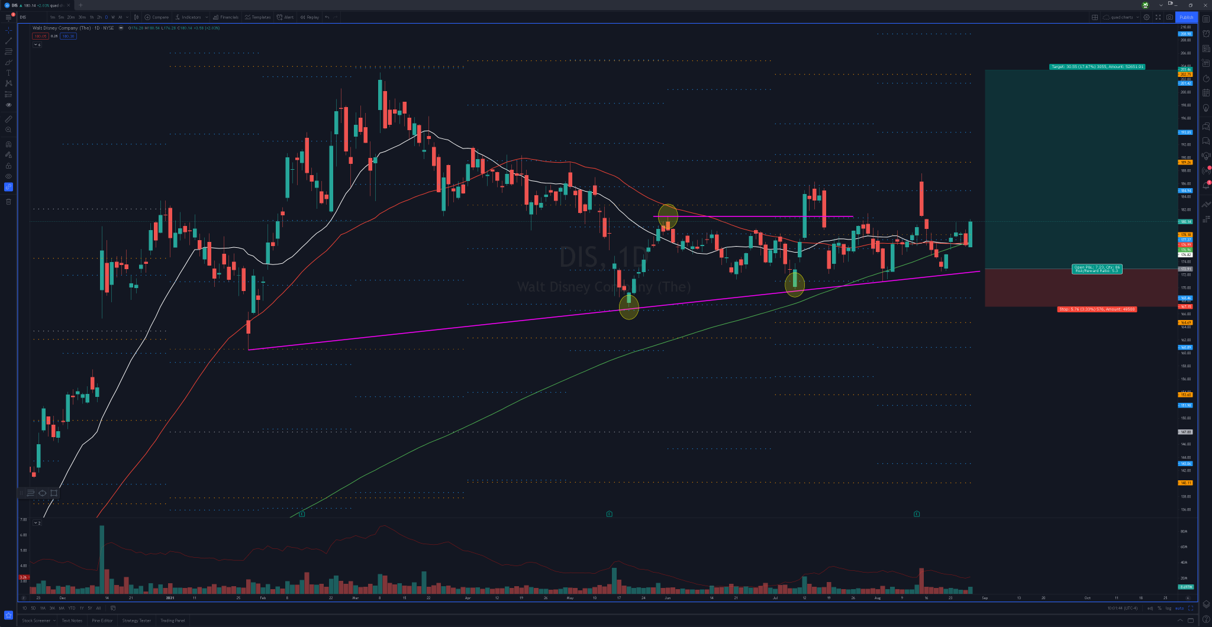Toggle magnet mode for drawings
Screen dimensions: 1212x627
pyautogui.click(x=8, y=144)
